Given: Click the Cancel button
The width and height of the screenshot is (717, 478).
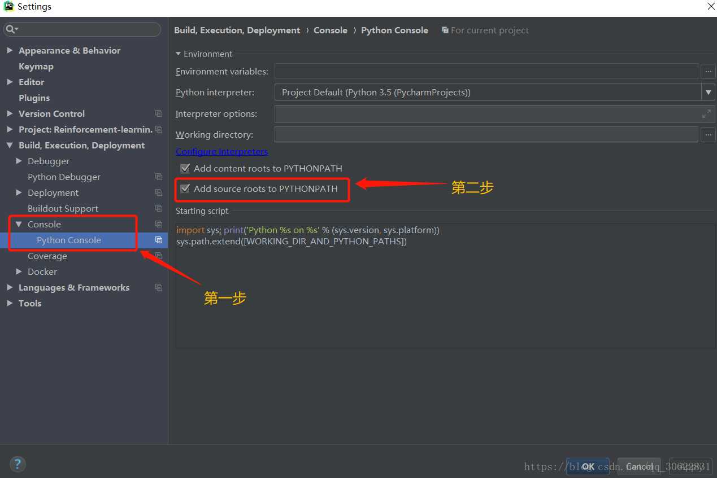Looking at the screenshot, I should pos(639,467).
